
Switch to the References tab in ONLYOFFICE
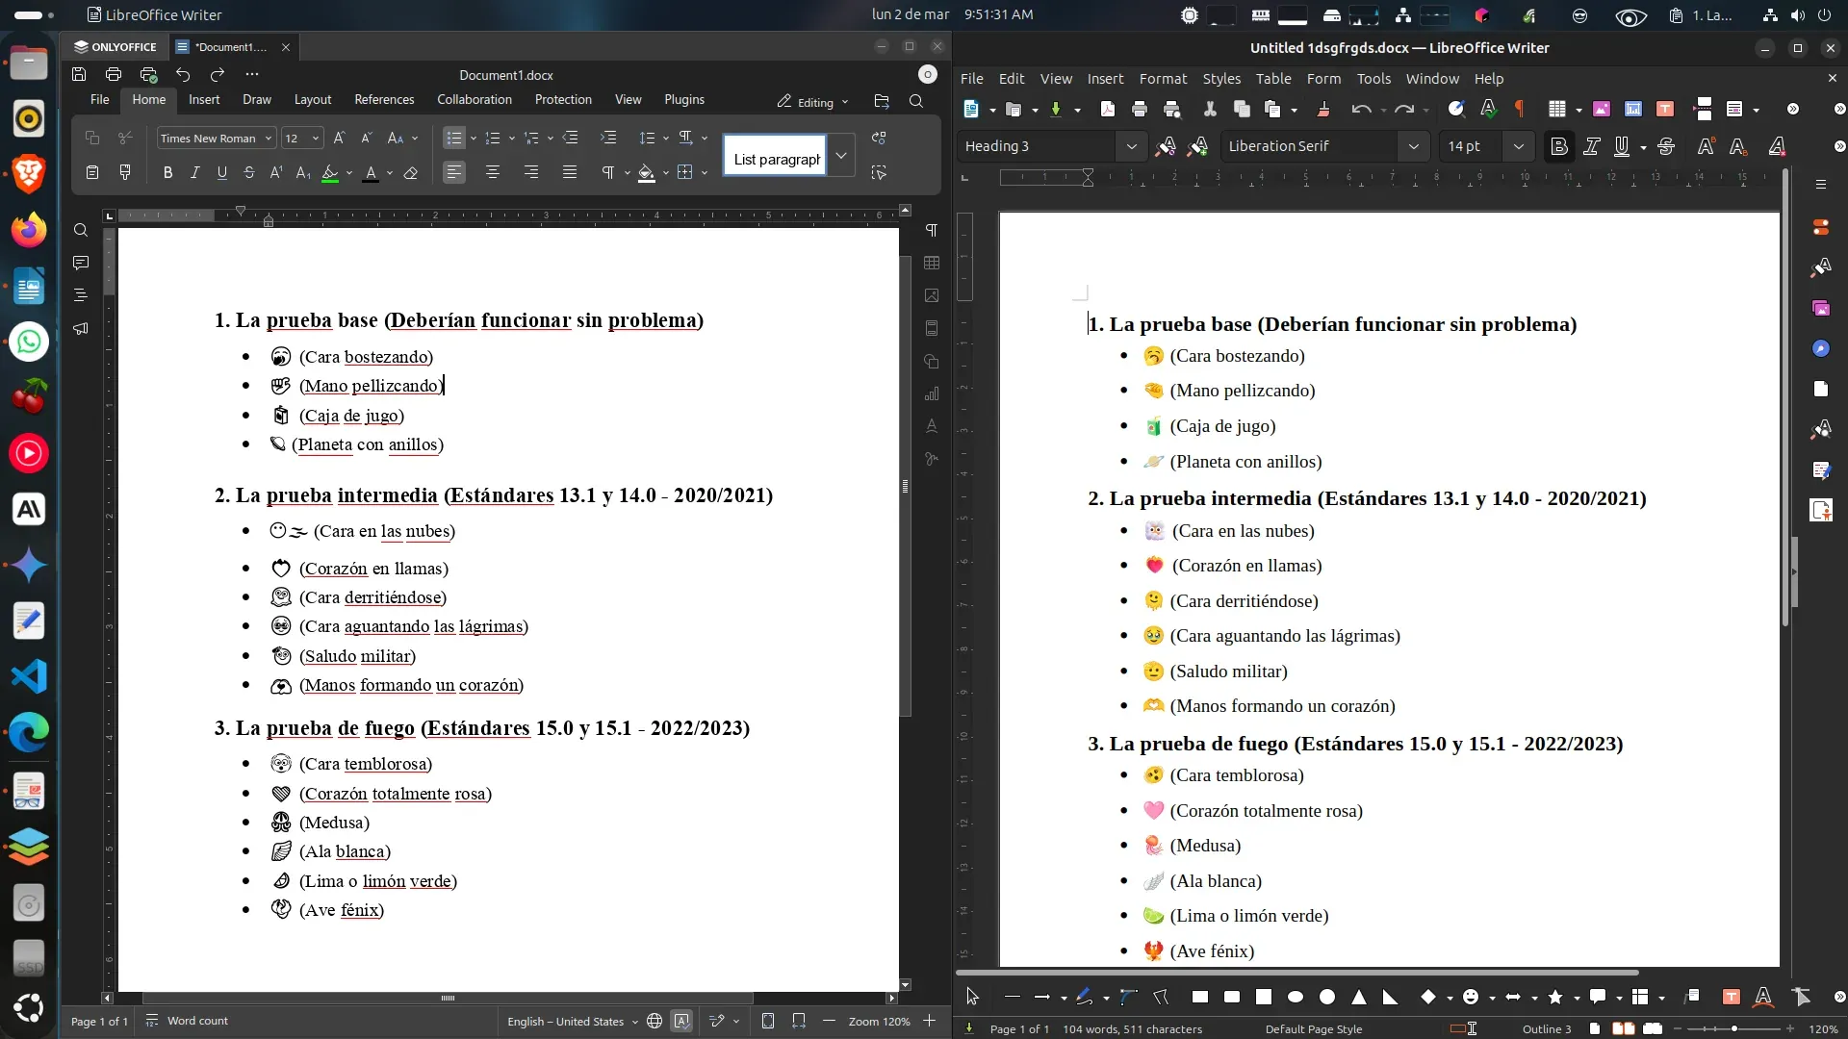(383, 99)
